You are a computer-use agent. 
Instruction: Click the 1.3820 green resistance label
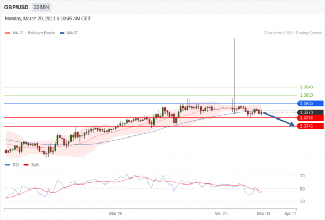[306, 95]
